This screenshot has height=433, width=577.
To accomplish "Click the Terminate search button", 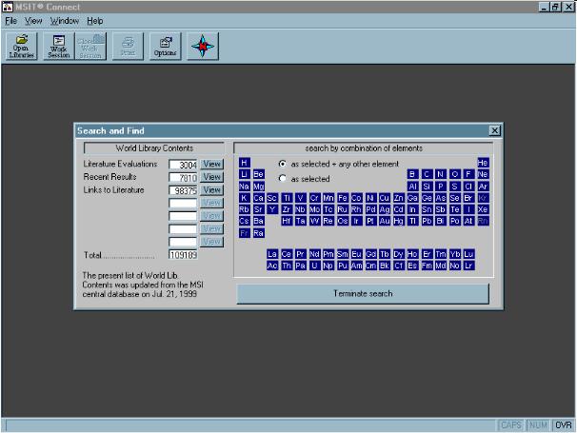I will tap(363, 293).
